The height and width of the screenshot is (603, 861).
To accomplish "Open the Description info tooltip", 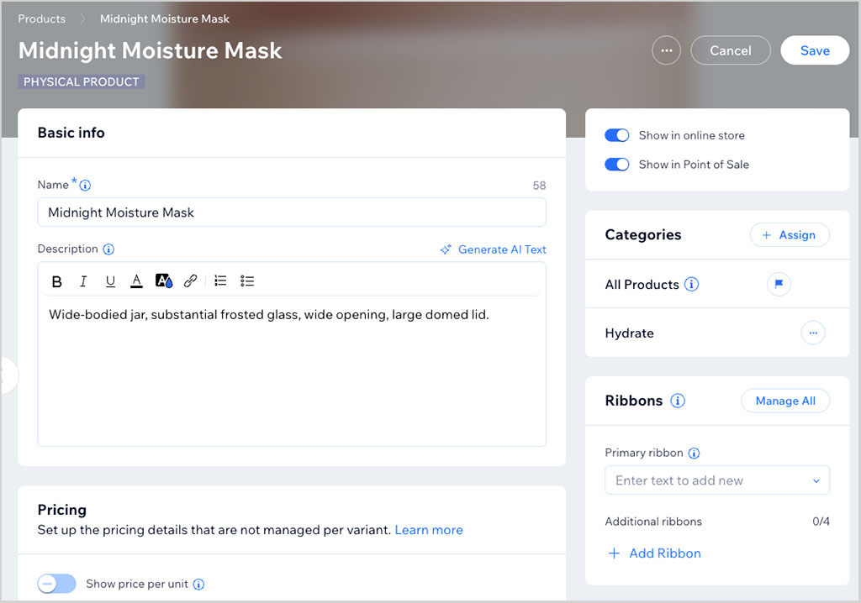I will click(x=108, y=249).
